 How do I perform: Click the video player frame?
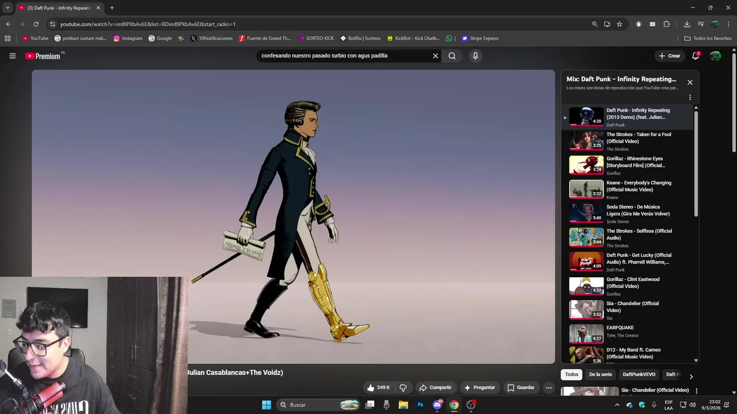(293, 217)
